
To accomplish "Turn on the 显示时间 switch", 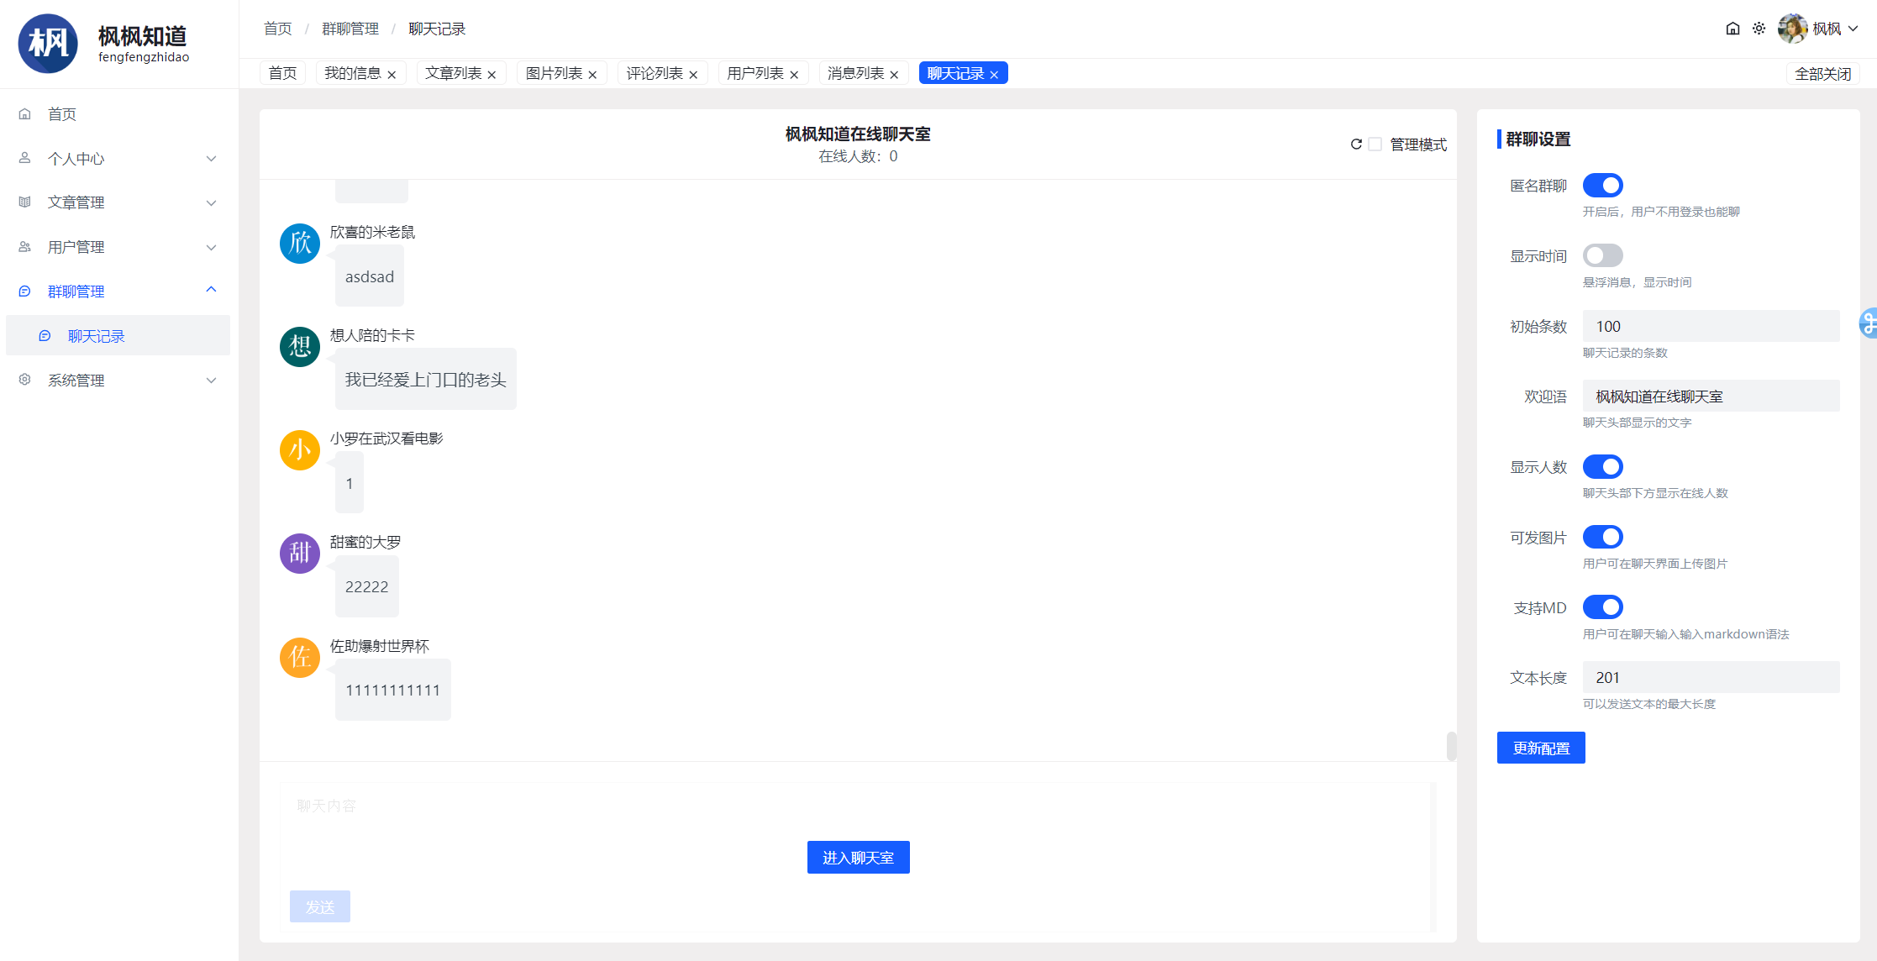I will tap(1602, 255).
